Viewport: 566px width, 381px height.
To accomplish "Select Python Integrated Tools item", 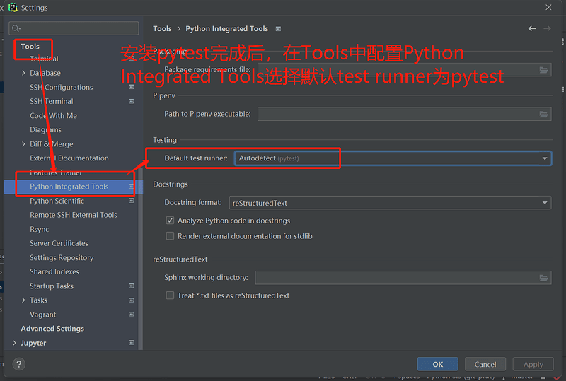I will point(74,187).
